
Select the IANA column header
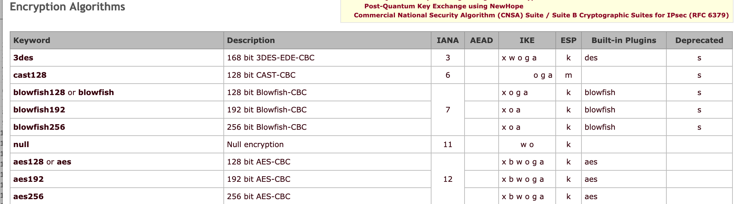coord(448,40)
